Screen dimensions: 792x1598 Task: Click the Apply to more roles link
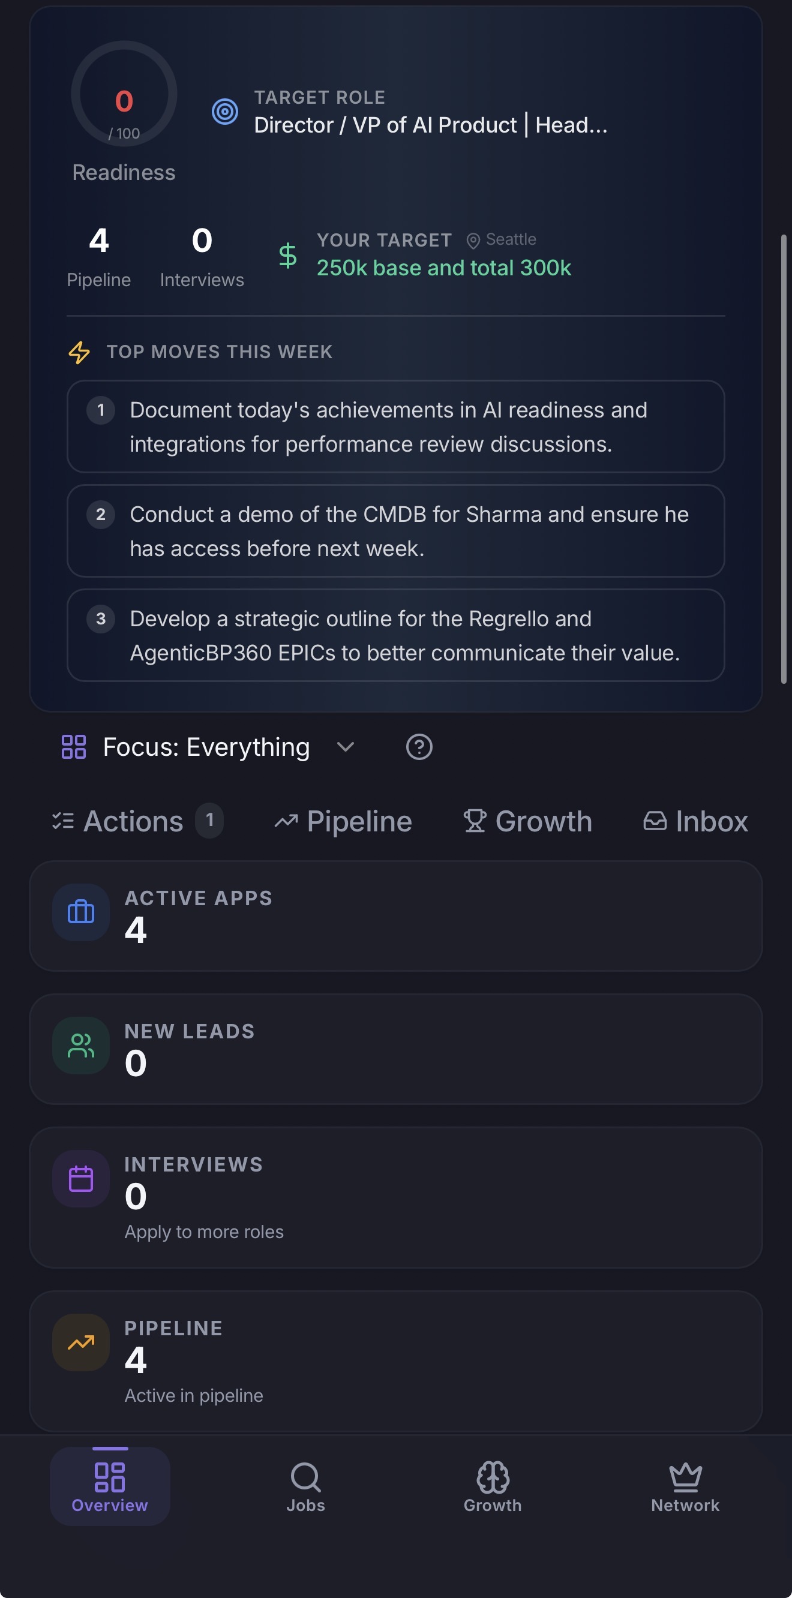pyautogui.click(x=204, y=1231)
